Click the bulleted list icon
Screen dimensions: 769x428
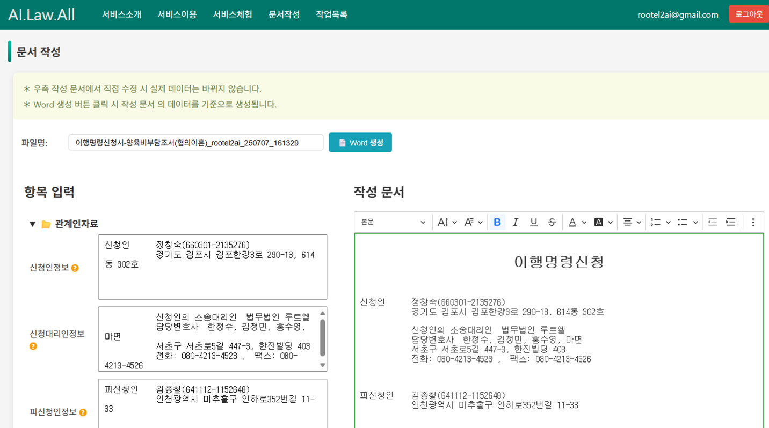[683, 222]
